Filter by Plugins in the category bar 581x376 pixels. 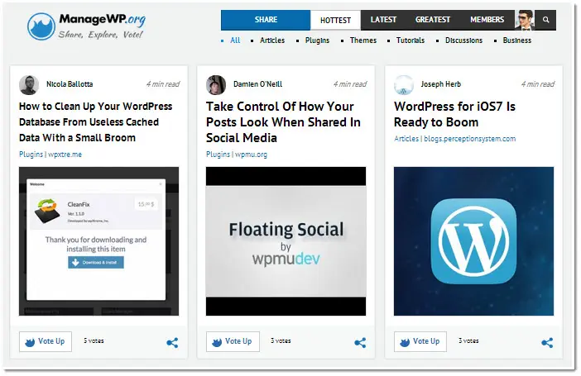317,40
